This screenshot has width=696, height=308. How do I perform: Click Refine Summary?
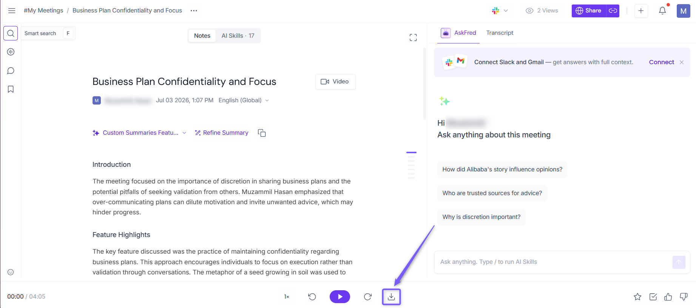click(x=221, y=132)
